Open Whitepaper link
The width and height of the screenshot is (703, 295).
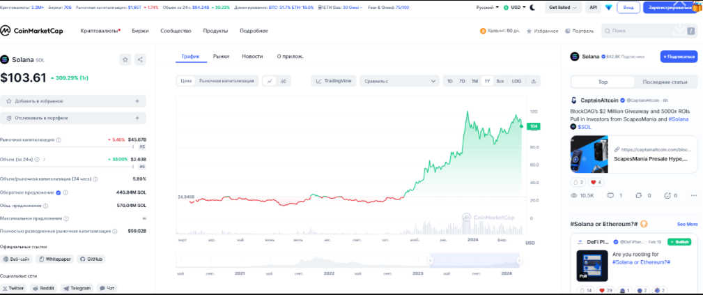coord(55,259)
